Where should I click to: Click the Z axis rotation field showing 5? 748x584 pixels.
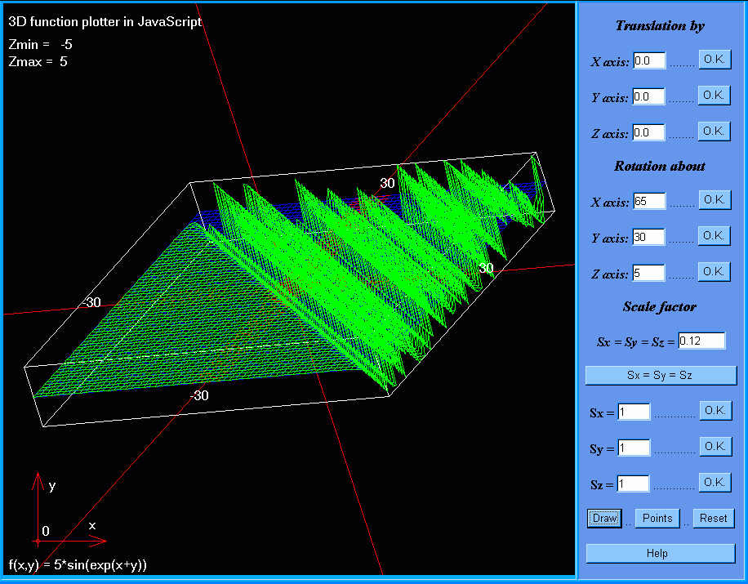tap(649, 274)
